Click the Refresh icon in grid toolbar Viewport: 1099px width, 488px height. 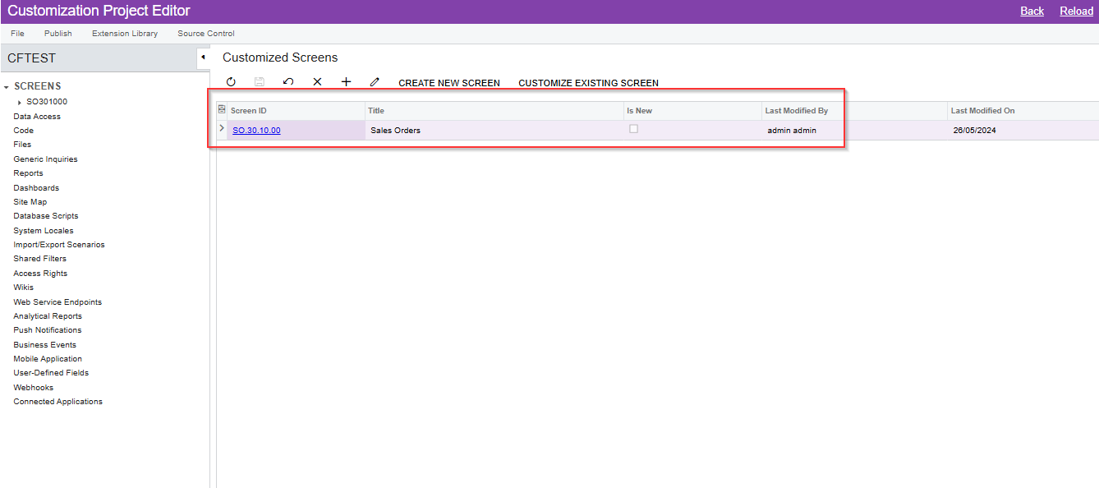coord(231,82)
